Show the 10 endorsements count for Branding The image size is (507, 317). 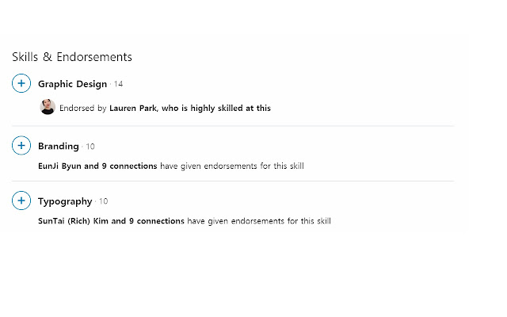coord(90,147)
